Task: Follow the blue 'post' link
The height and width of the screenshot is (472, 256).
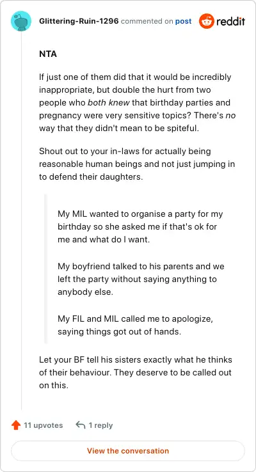Action: [x=184, y=21]
